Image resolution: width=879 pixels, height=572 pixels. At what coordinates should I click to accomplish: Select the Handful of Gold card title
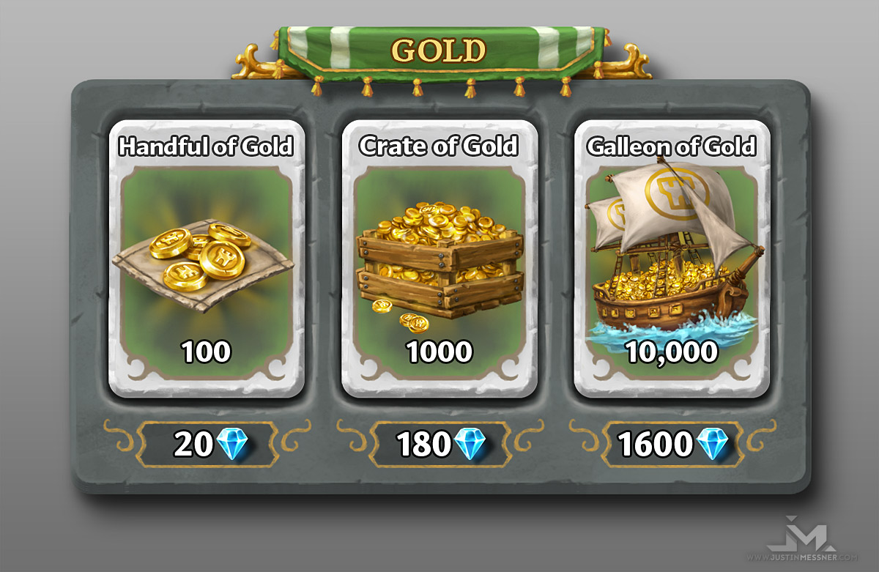click(x=206, y=146)
